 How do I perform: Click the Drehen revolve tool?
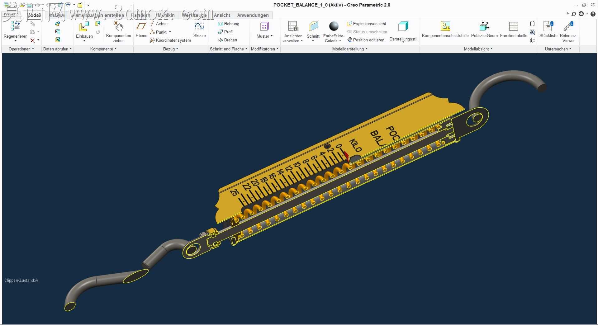227,40
